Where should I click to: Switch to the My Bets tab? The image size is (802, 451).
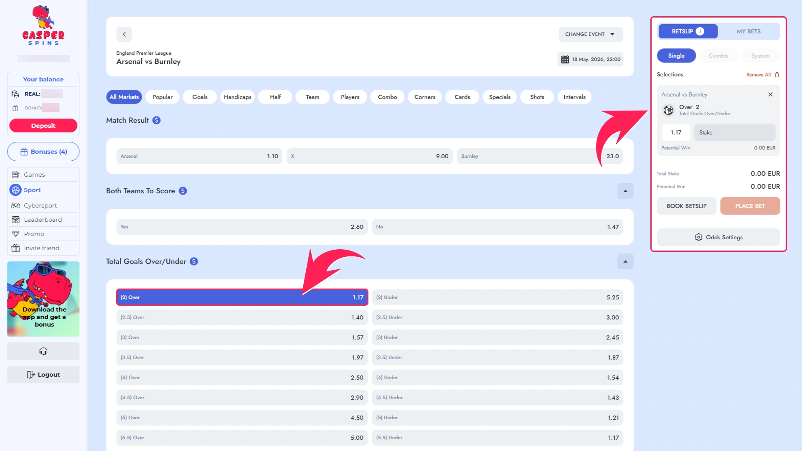(749, 31)
